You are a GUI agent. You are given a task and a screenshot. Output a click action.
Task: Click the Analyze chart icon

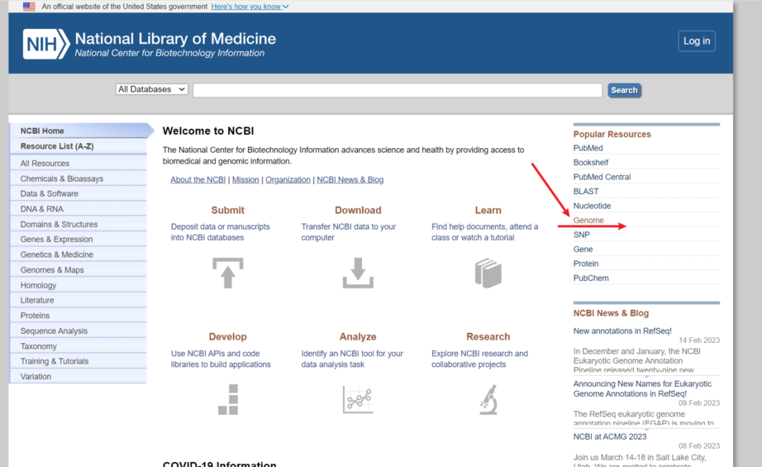[358, 399]
